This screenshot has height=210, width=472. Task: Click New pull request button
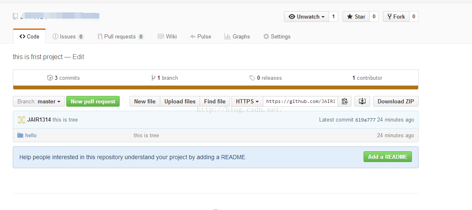(93, 101)
